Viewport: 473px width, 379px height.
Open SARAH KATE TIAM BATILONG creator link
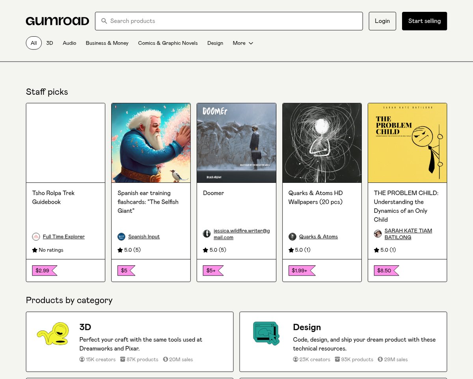click(408, 234)
